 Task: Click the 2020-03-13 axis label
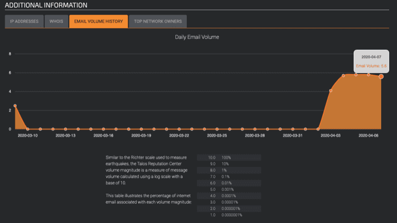(66, 136)
